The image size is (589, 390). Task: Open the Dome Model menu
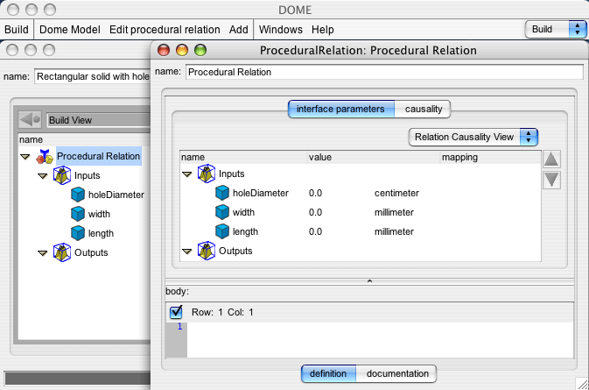[x=70, y=29]
